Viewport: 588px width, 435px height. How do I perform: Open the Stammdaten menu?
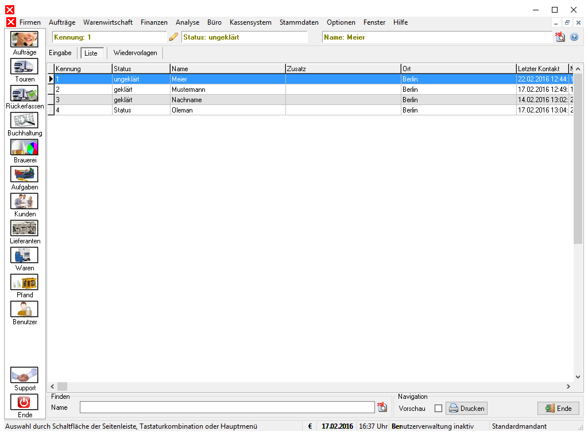click(299, 22)
